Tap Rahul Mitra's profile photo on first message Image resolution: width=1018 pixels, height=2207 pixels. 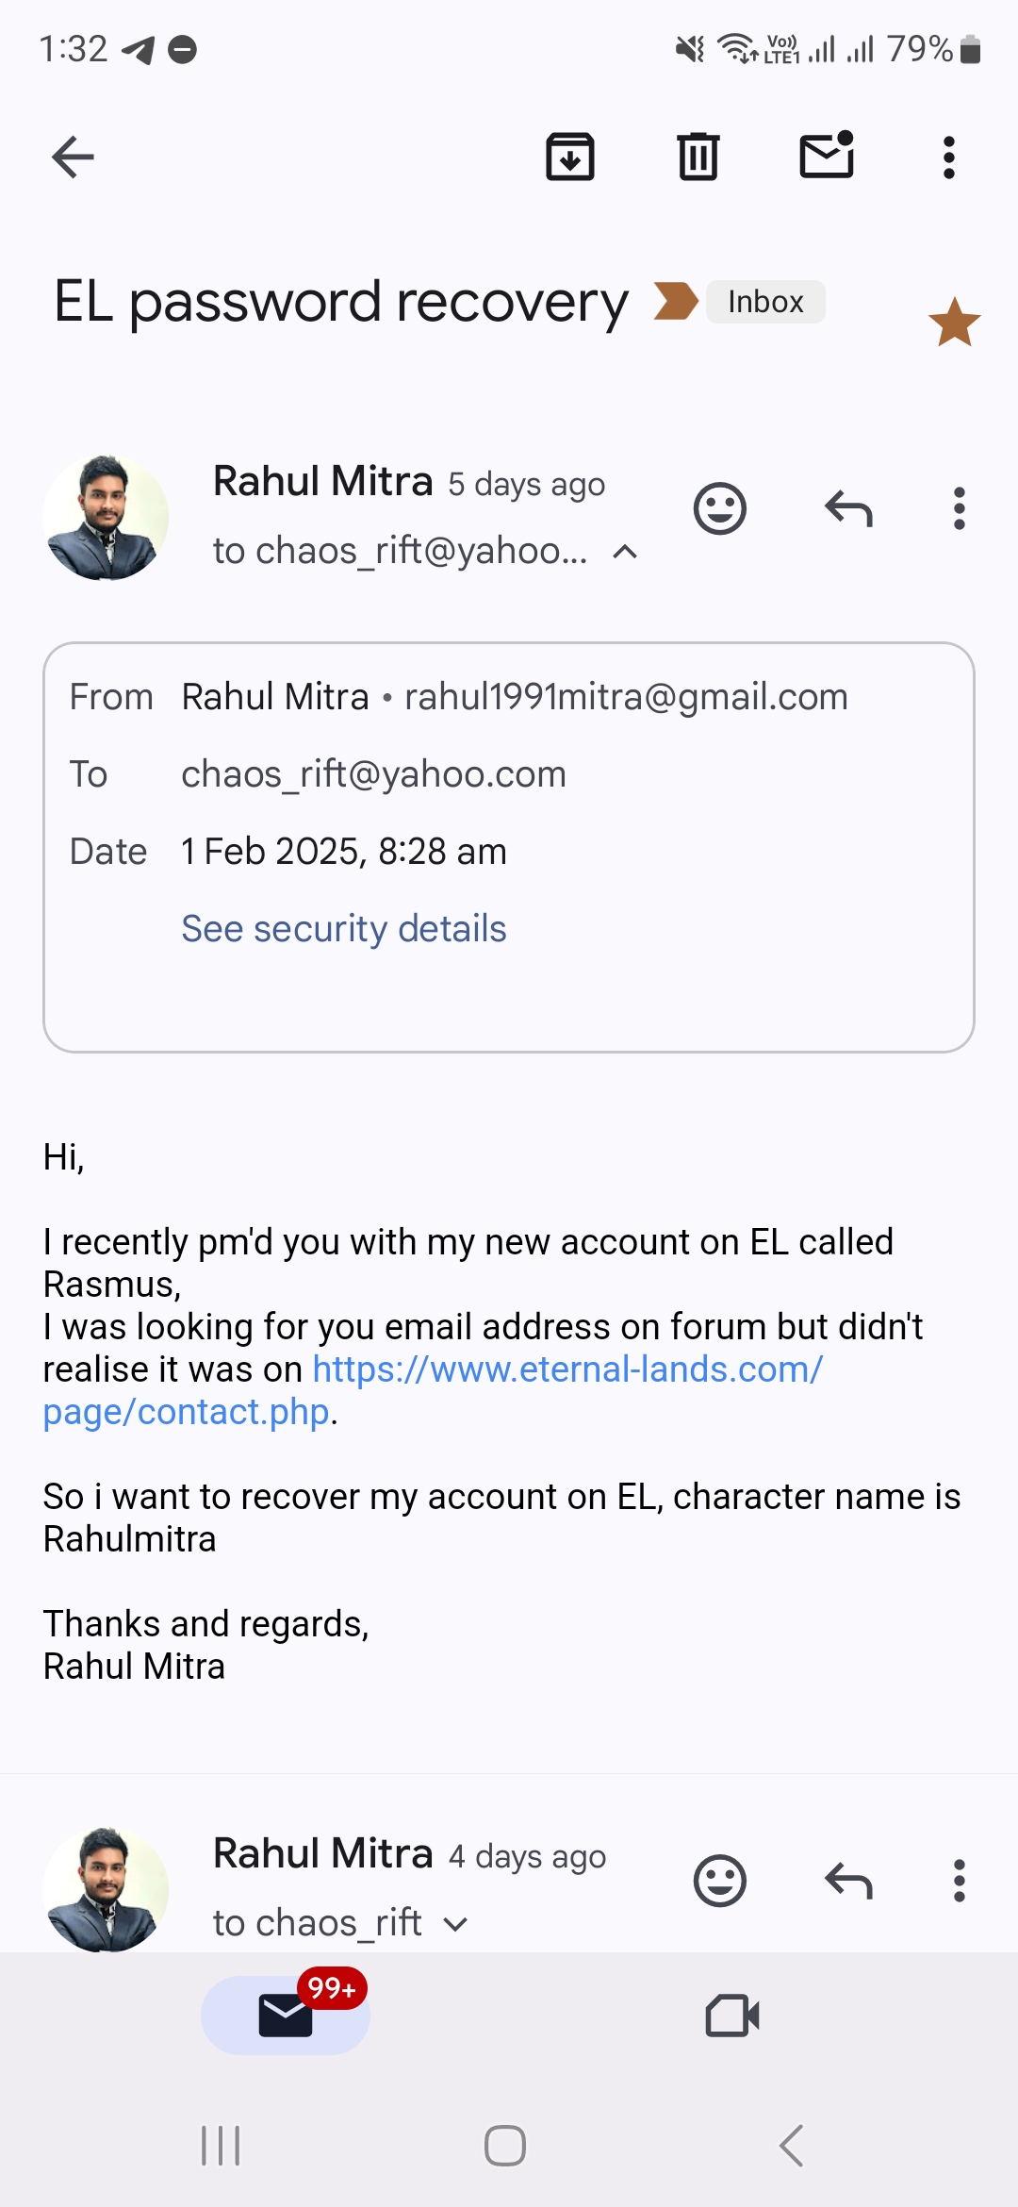pyautogui.click(x=106, y=518)
